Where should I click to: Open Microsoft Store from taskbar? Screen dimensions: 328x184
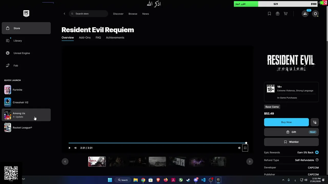tap(151, 180)
